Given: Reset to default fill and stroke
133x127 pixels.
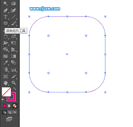Looking at the screenshot, I should [3, 100].
